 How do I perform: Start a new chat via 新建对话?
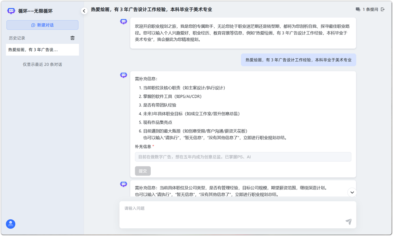42,25
